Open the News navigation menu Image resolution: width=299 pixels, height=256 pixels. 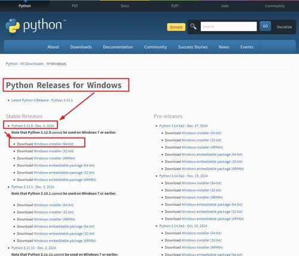(224, 47)
